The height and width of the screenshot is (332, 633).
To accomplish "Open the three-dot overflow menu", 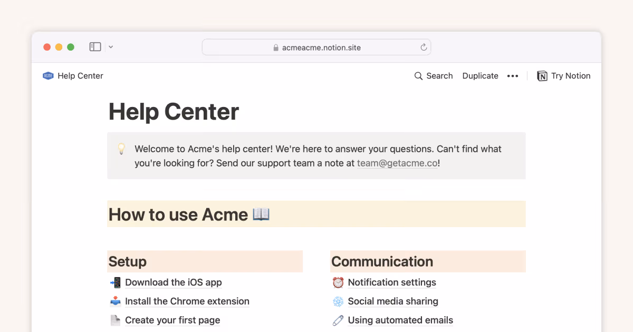I will [513, 76].
